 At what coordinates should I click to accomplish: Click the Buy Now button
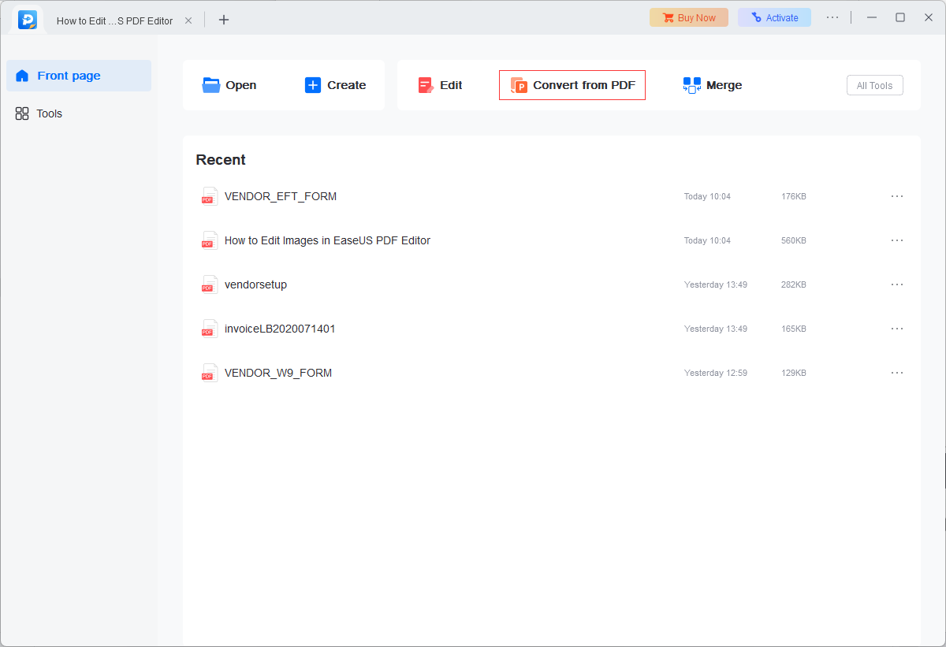pos(689,17)
